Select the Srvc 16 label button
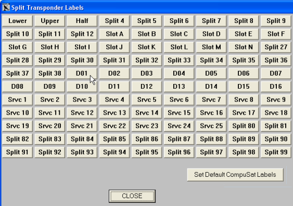Image resolution: width=293 pixels, height=206 pixels. (211, 113)
